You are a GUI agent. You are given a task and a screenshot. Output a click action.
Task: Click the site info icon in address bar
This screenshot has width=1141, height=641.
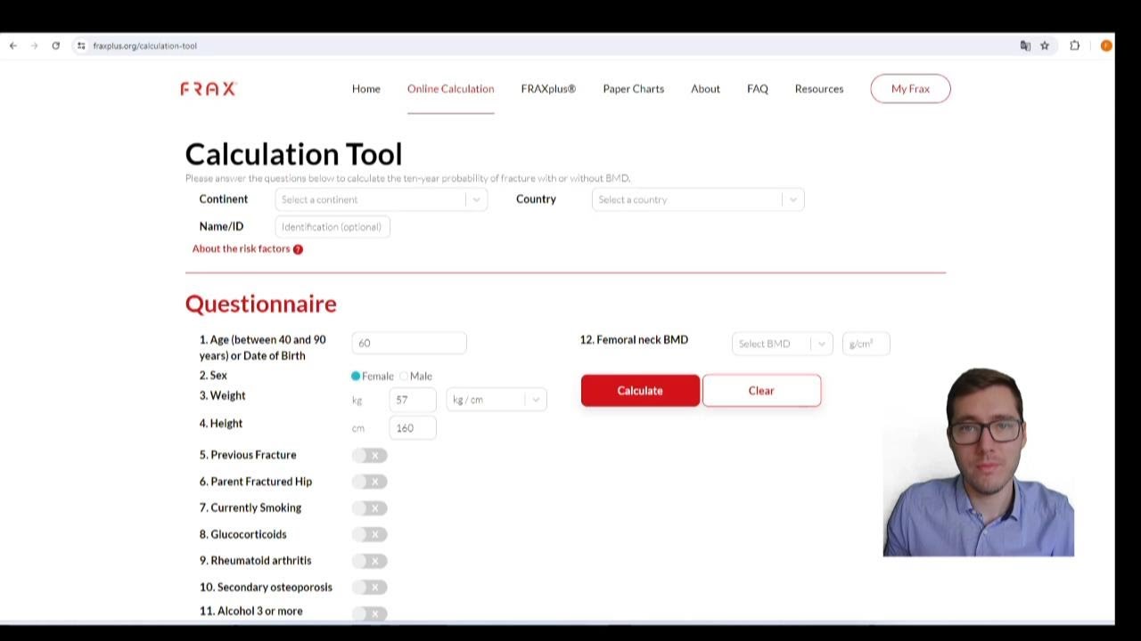point(81,45)
